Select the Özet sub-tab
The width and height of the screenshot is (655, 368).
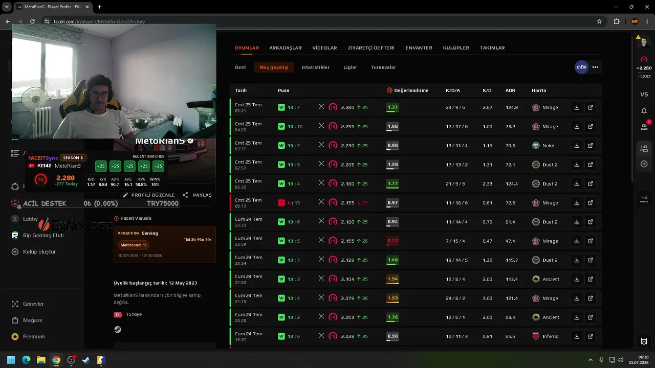tap(241, 67)
